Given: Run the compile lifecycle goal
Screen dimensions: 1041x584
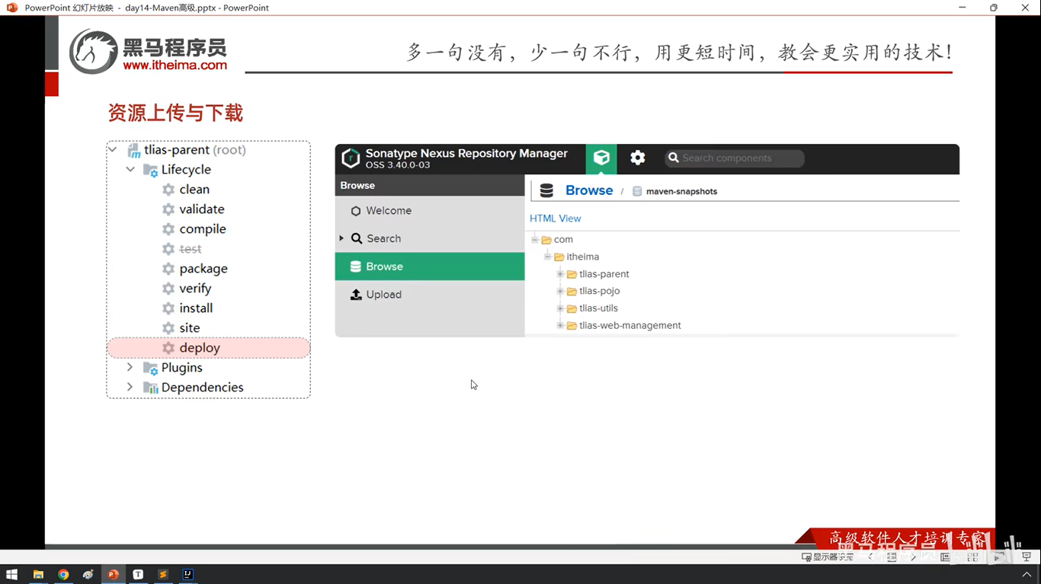Looking at the screenshot, I should coord(203,229).
